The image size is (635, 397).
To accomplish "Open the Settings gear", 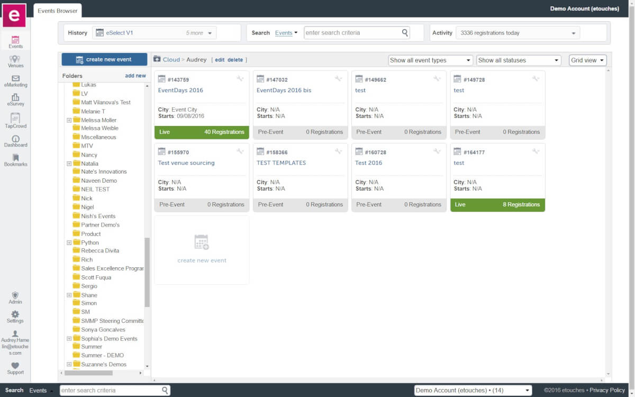I will tap(15, 316).
